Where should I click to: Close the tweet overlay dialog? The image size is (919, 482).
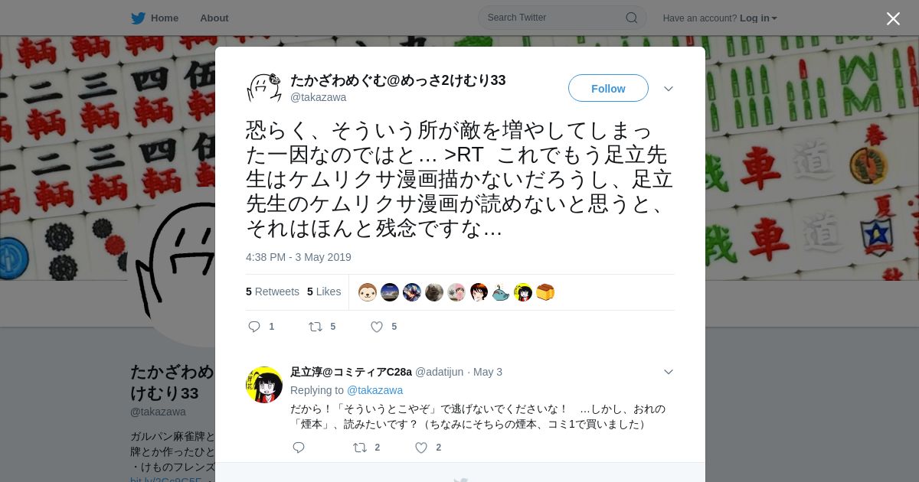[893, 18]
